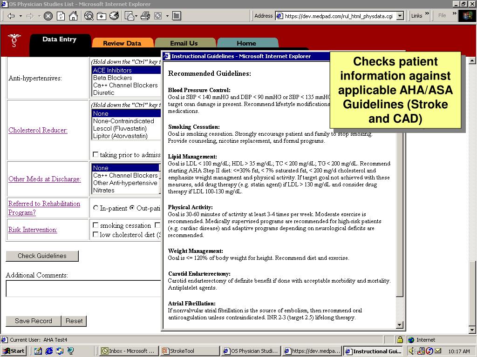Select Nitrates in Other Meds list
477x357 pixels.
click(x=125, y=190)
